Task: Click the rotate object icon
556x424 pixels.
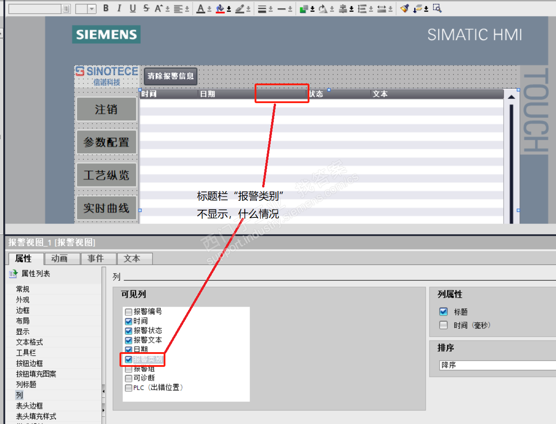Action: pyautogui.click(x=323, y=8)
